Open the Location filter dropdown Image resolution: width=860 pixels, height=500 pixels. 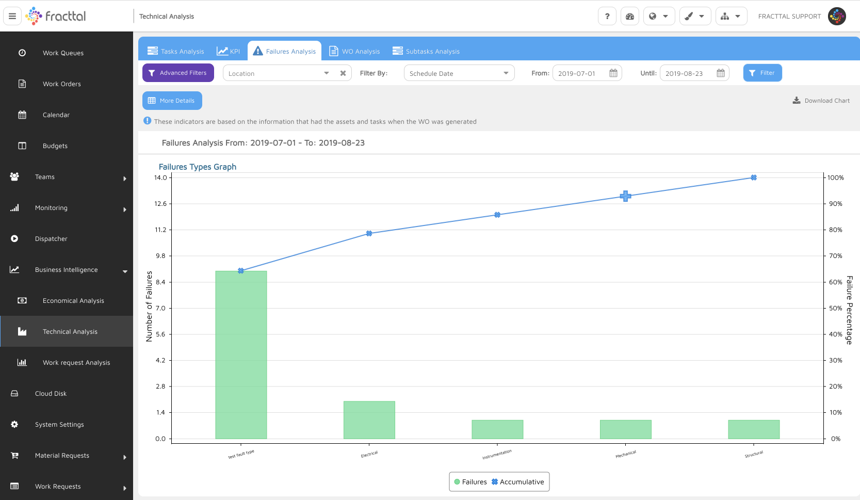point(327,73)
